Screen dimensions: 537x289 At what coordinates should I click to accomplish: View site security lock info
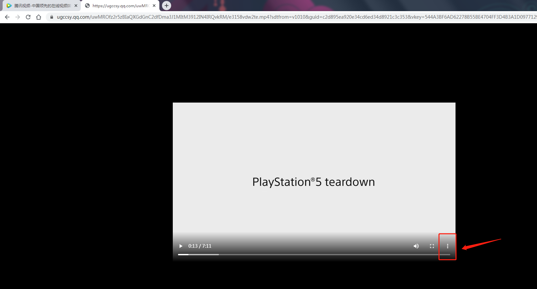51,17
